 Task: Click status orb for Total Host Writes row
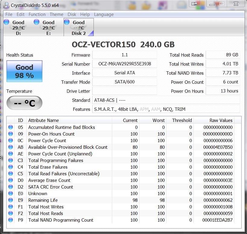(x=11, y=207)
